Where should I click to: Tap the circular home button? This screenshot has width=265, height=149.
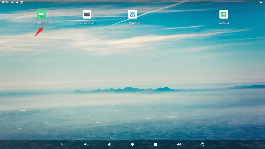pyautogui.click(x=132, y=144)
